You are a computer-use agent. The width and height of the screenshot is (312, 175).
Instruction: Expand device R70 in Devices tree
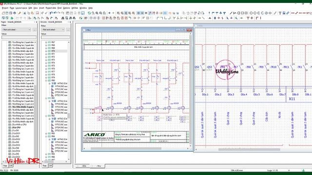pos(46,51)
